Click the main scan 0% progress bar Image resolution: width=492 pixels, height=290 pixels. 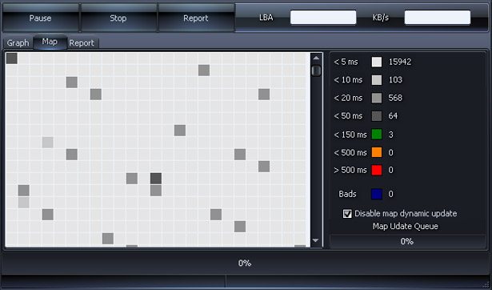(245, 263)
